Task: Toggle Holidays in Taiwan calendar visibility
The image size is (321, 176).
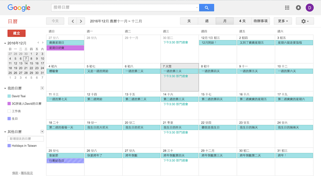Action: point(9,146)
